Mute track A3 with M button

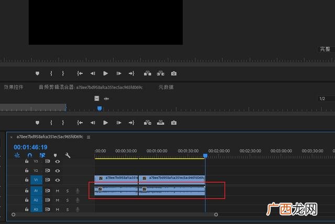58,209
